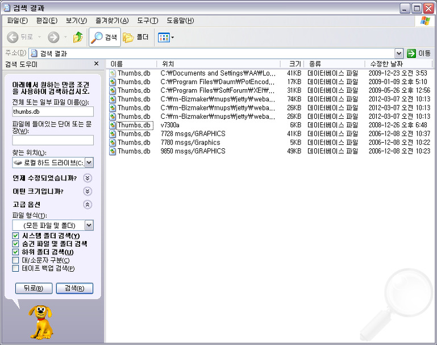Uncheck Search hidden files and folders
The width and height of the screenshot is (437, 345).
point(15,244)
